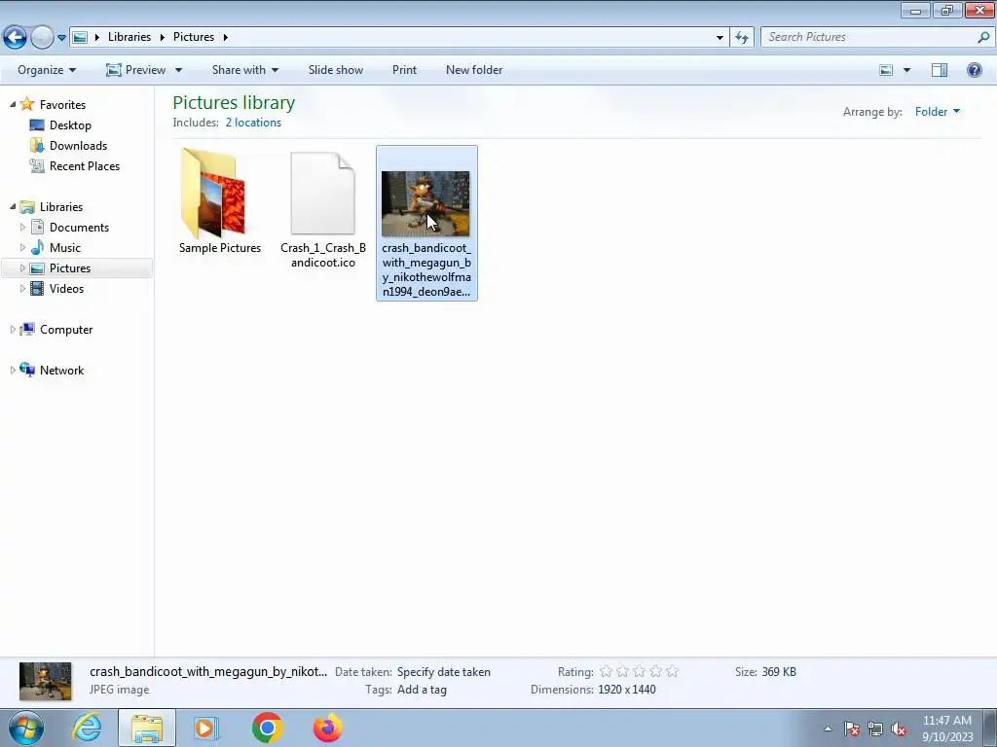Launch Firefox from taskbar
The height and width of the screenshot is (747, 997).
coord(328,728)
